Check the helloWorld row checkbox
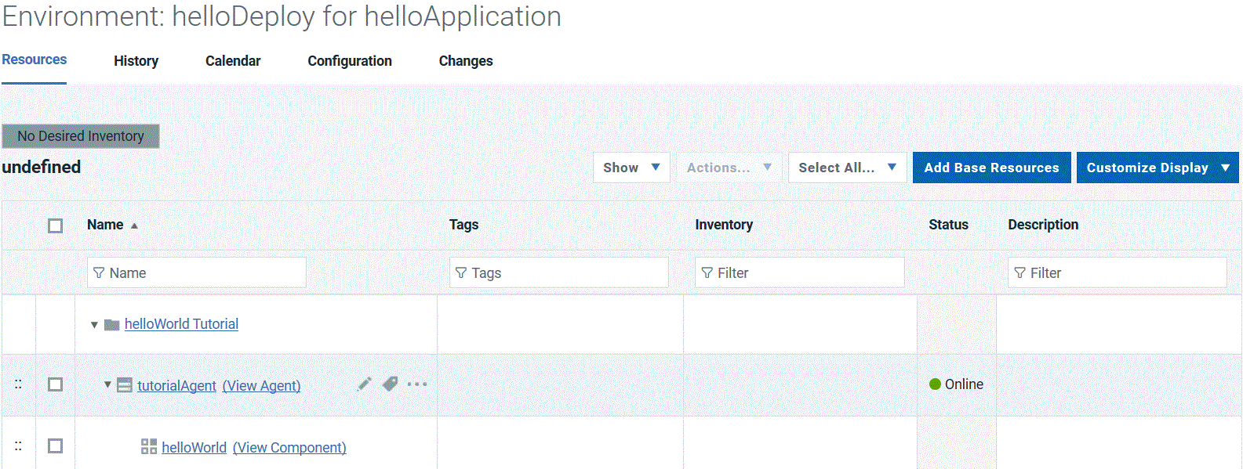1243x469 pixels. [x=55, y=446]
